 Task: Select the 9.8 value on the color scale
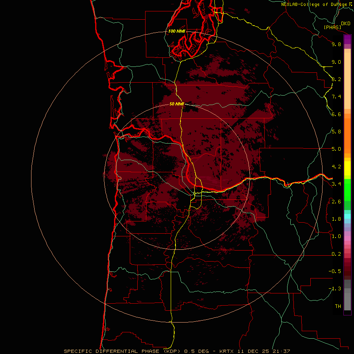click(x=336, y=44)
